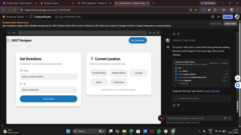The height and width of the screenshot is (135, 241).
Task: Select the CampusRoute Firebase Studio tab
Action: click(x=132, y=3)
